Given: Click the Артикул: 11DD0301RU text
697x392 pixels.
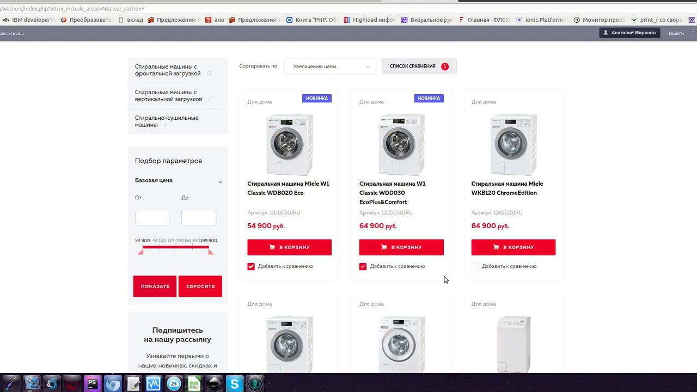Looking at the screenshot, I should 386,213.
